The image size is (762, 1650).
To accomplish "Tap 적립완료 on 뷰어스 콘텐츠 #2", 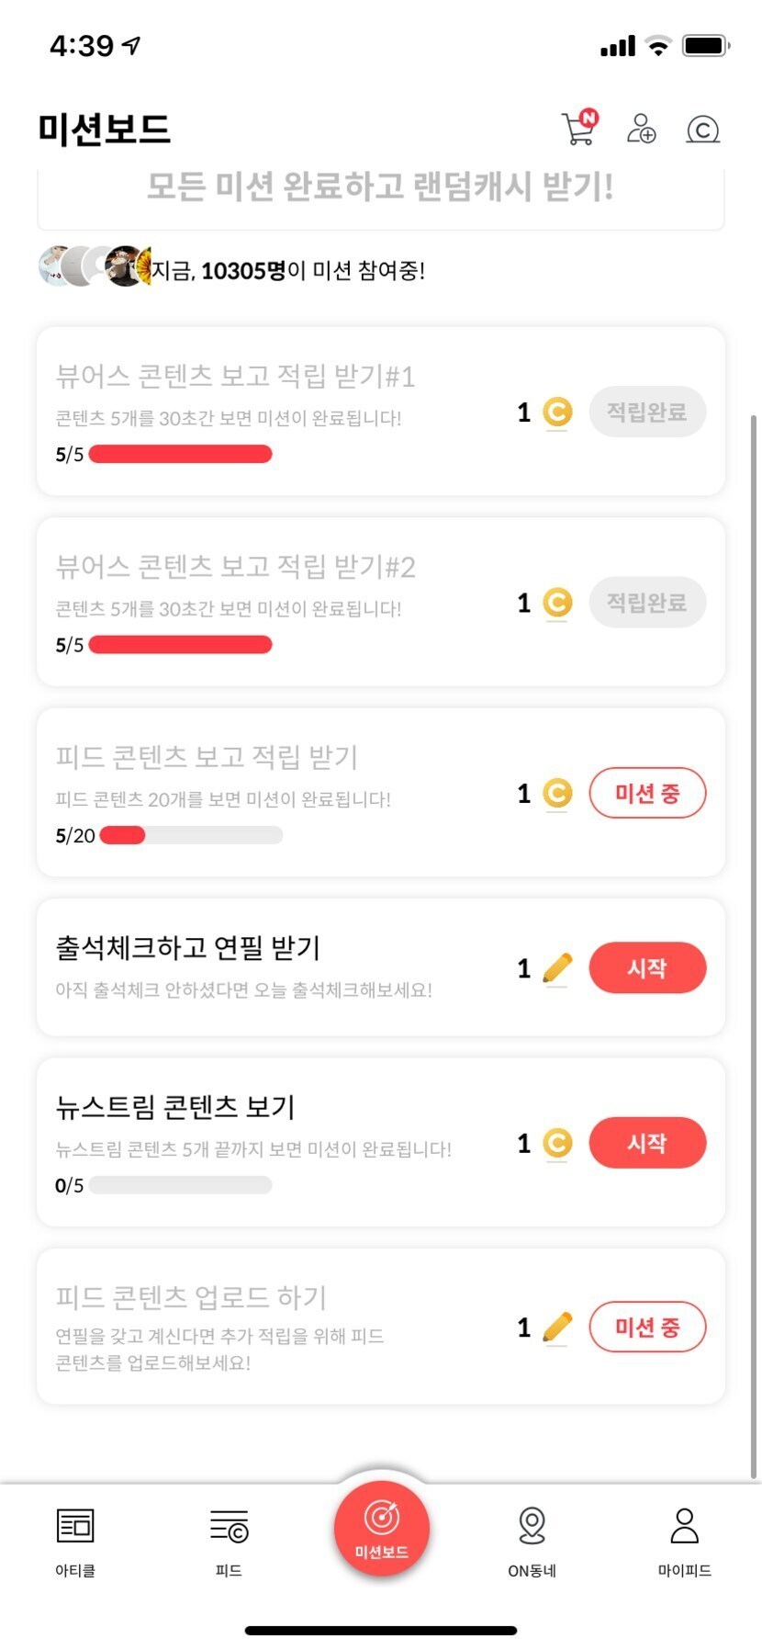I will click(647, 603).
